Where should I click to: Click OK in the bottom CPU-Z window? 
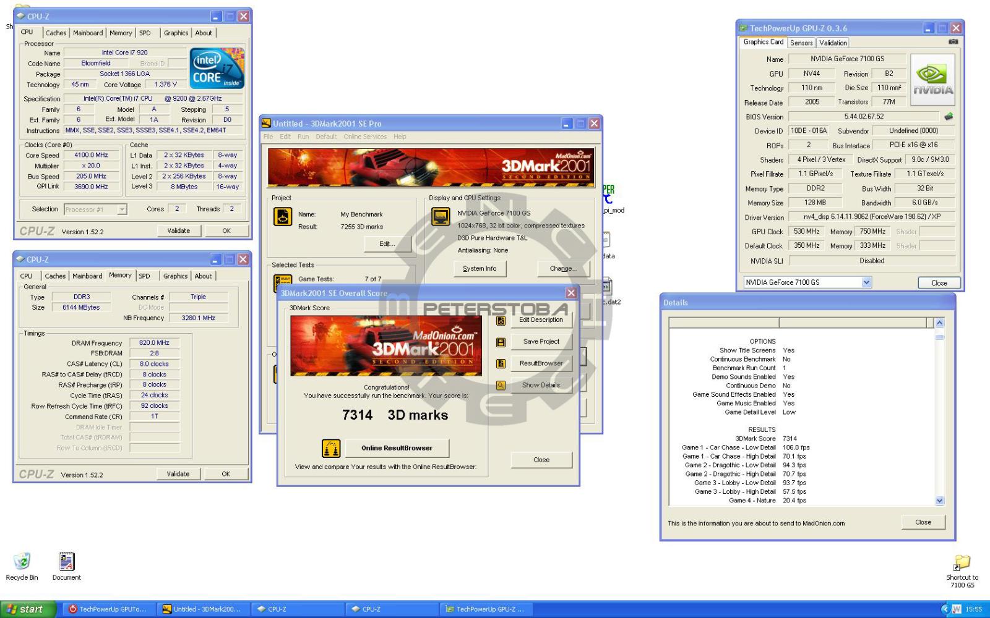pos(226,474)
